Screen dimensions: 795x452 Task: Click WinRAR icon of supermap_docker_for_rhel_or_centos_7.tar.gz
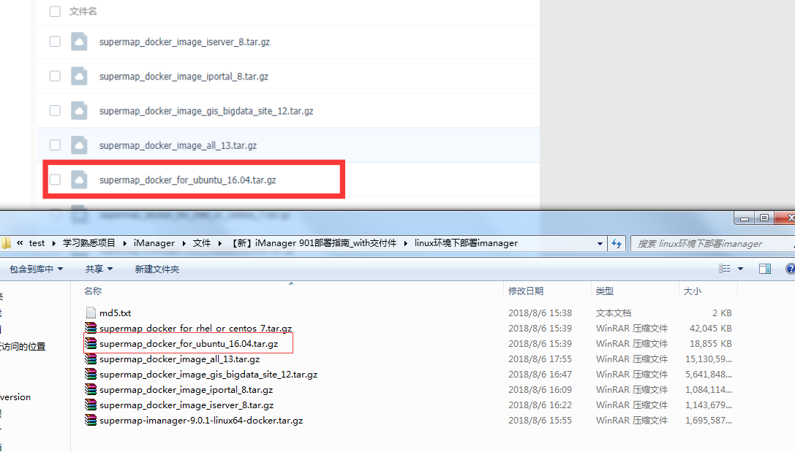click(91, 328)
